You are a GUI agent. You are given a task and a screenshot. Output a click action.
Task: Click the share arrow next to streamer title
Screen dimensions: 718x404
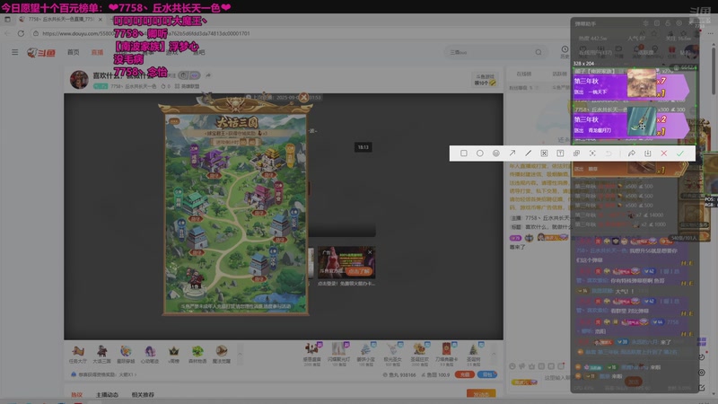(208, 75)
